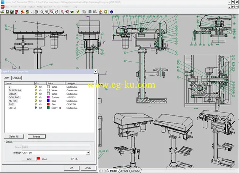
Task: Click the Linetype column header
Action: point(79,83)
